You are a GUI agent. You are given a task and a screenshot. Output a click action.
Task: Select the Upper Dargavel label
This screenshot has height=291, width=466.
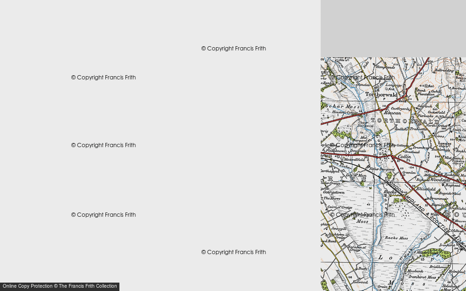pos(365,124)
